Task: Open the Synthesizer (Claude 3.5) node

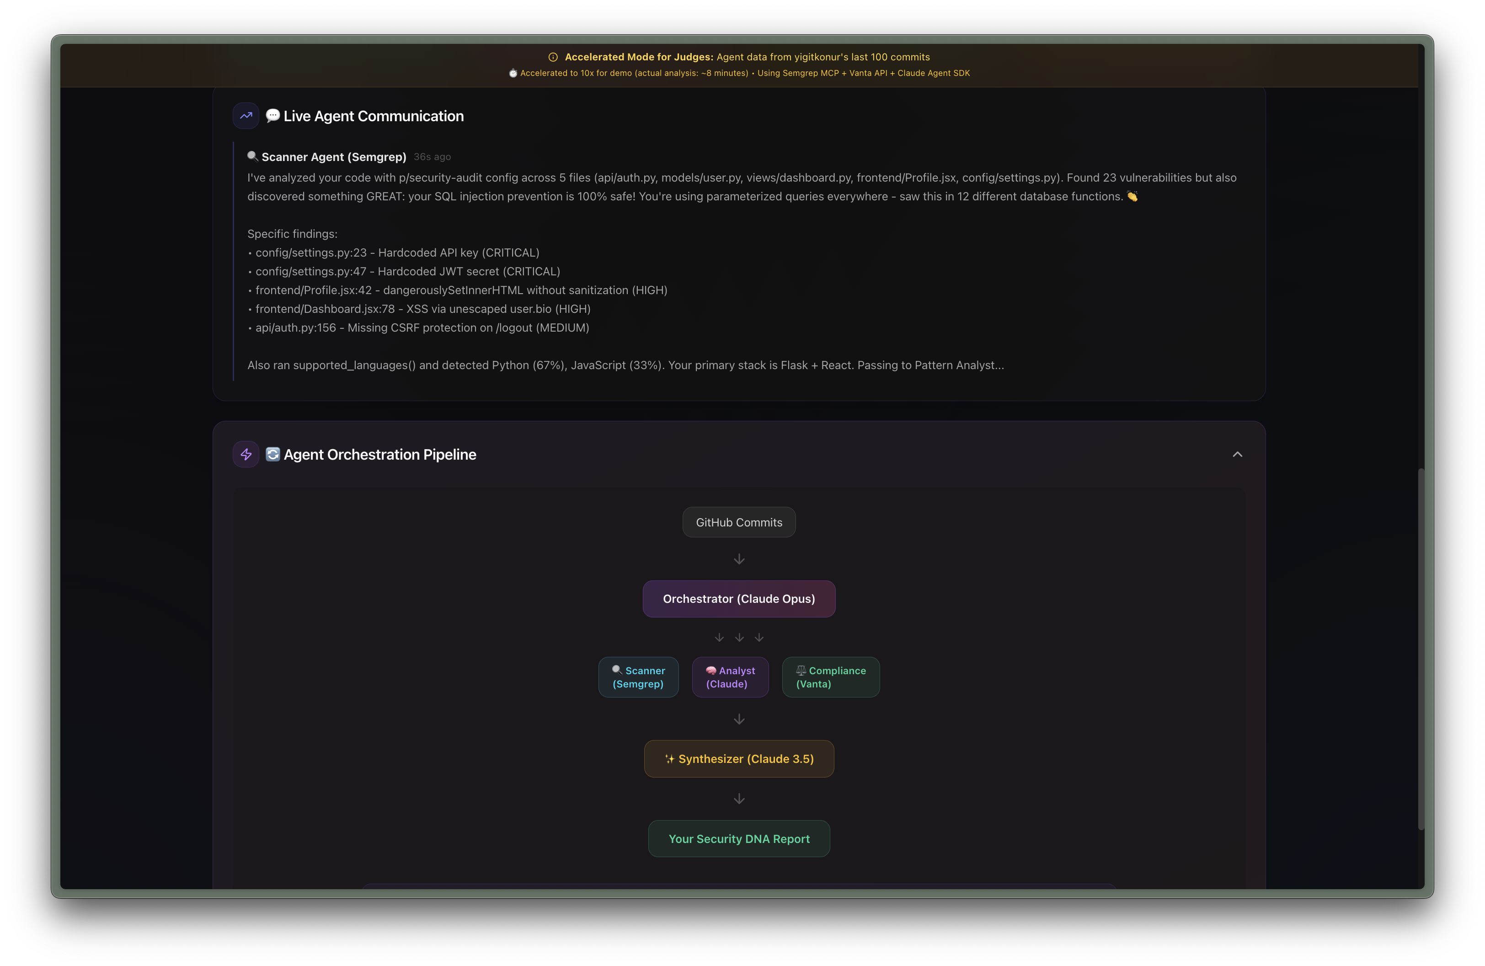Action: [739, 759]
